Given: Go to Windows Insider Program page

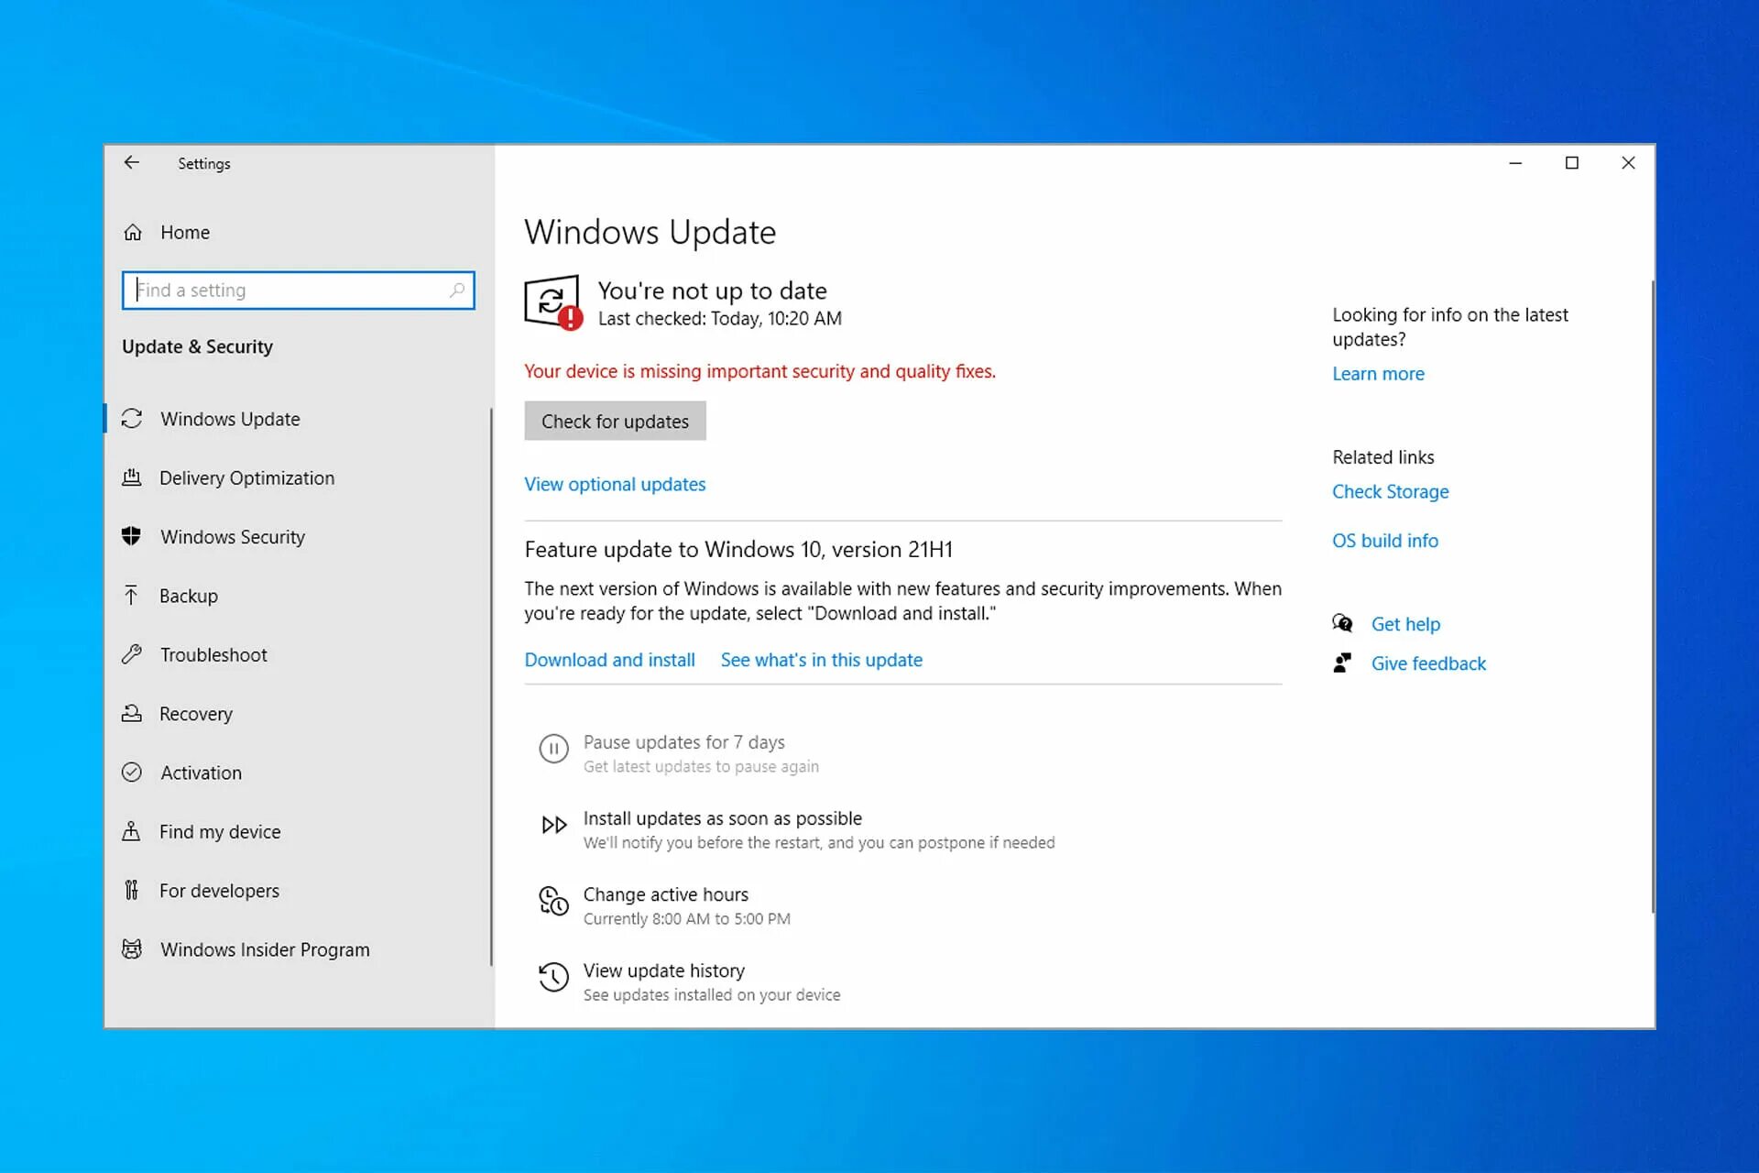Looking at the screenshot, I should [265, 950].
